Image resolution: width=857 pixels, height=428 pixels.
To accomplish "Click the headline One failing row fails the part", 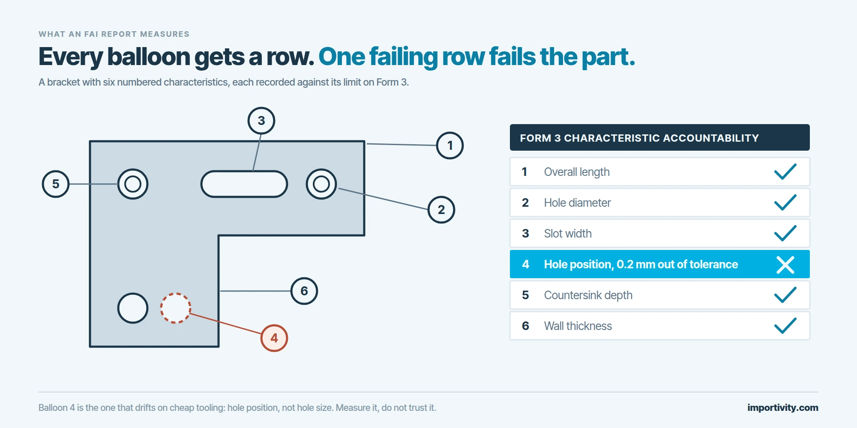I will pyautogui.click(x=476, y=57).
